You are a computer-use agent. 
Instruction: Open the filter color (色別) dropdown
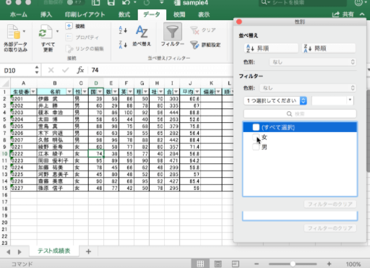click(308, 88)
